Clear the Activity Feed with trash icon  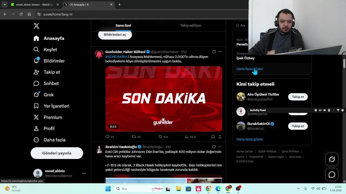click(x=329, y=110)
